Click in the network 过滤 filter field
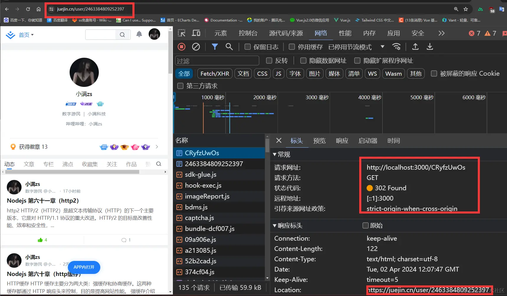 pyautogui.click(x=217, y=61)
